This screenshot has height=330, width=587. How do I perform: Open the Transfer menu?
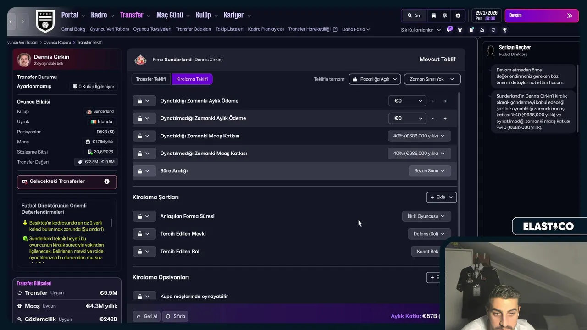(135, 15)
